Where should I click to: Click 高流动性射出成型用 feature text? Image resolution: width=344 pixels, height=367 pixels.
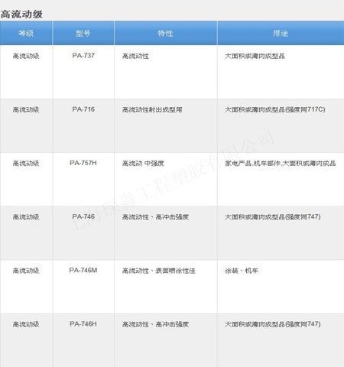[152, 109]
